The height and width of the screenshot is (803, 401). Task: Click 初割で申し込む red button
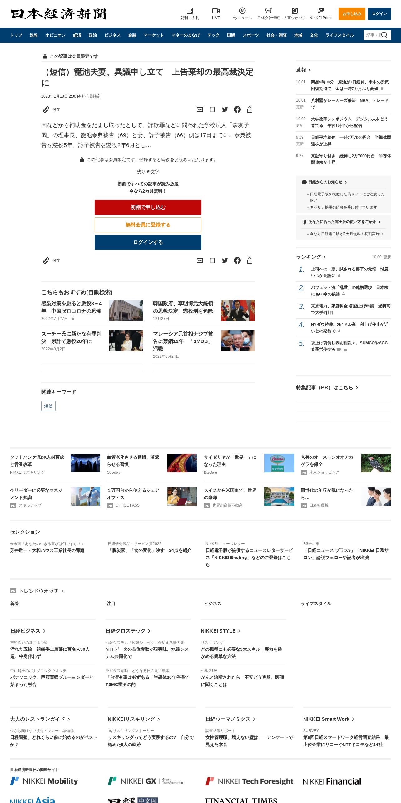(148, 207)
